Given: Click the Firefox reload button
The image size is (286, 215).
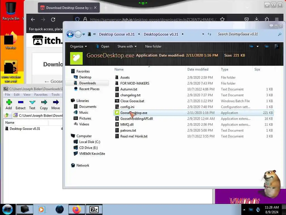Looking at the screenshot, I should pyautogui.click(x=53, y=20).
